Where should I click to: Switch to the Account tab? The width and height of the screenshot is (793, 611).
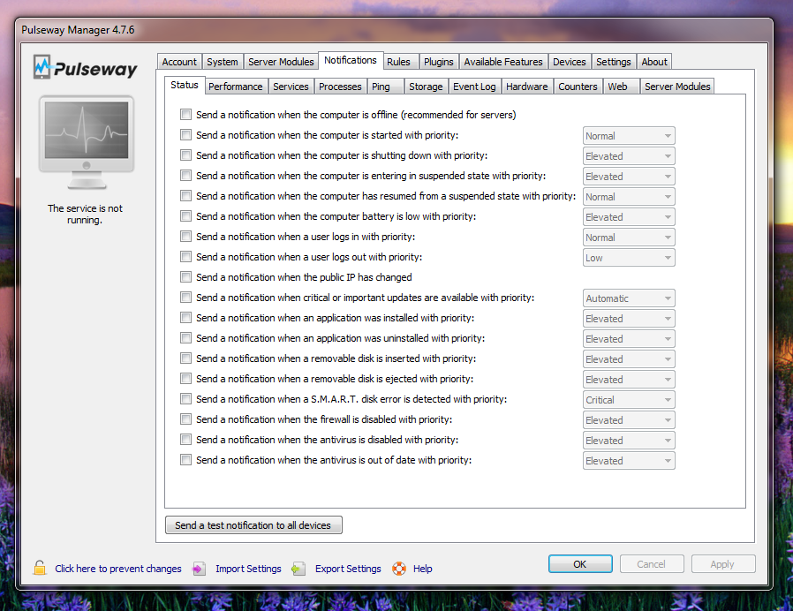click(179, 62)
